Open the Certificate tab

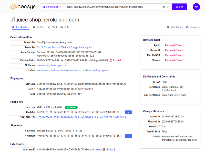(x=21, y=27)
